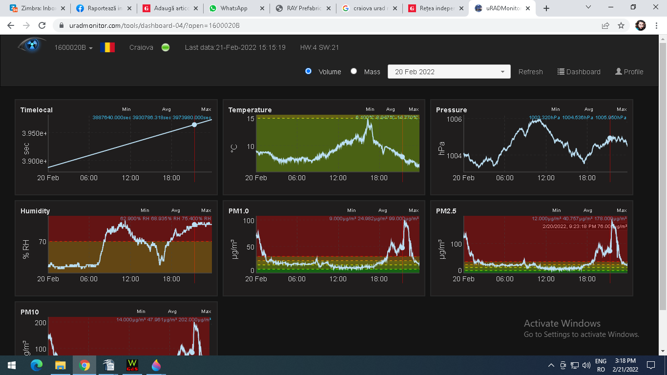Click the ENG RO language indicator
667x375 pixels.
tap(601, 365)
